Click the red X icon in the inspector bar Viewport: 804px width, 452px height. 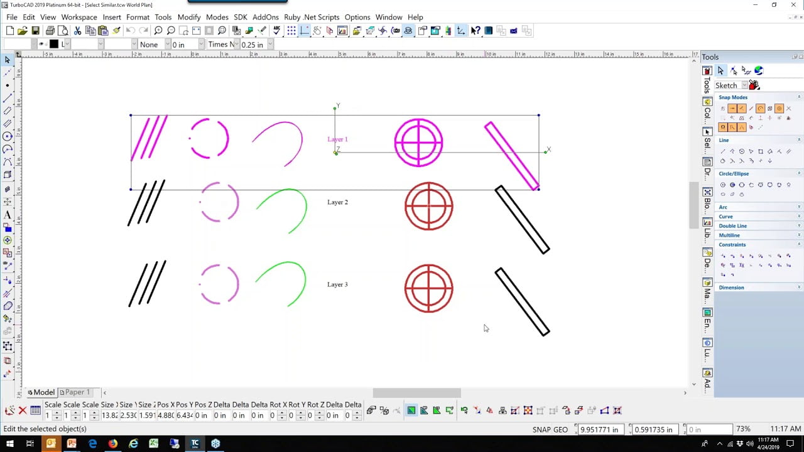point(23,411)
